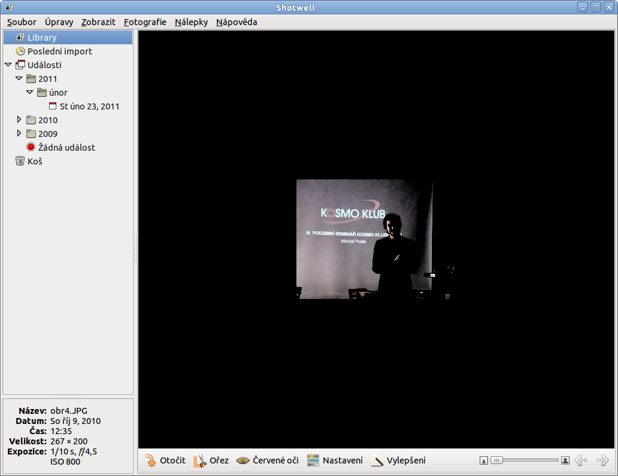
Task: Open the Soubor menu
Action: [x=22, y=22]
